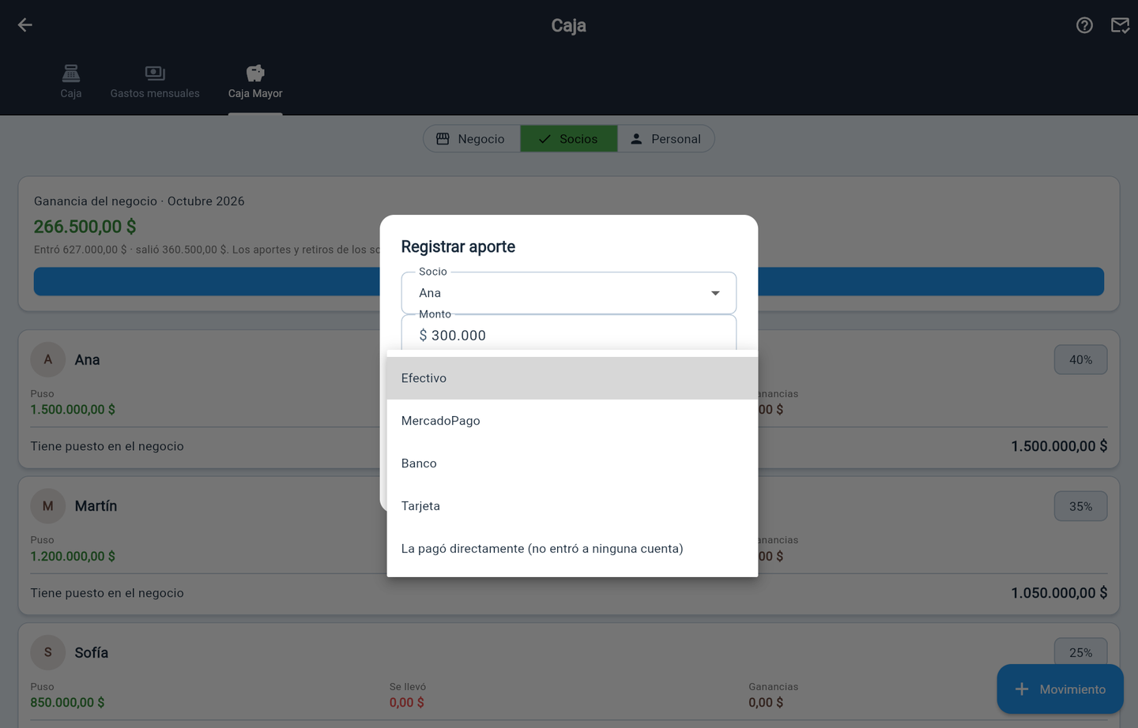1138x728 pixels.
Task: Click the cash register icon
Action: 71,73
